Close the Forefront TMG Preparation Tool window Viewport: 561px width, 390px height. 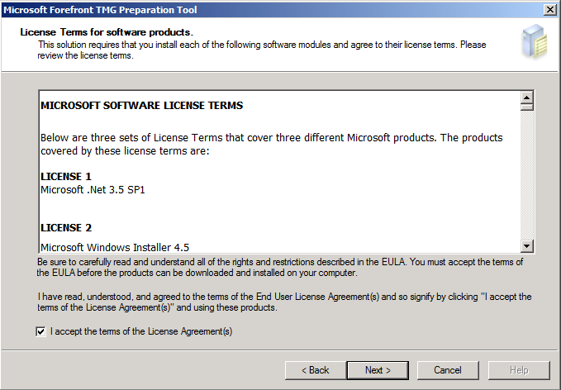pos(550,9)
